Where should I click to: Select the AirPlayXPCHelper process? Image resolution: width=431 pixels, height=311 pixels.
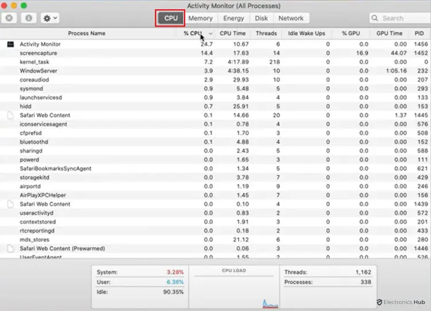click(x=43, y=195)
